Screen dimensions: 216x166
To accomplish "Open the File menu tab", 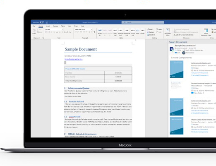I will coord(34,26).
